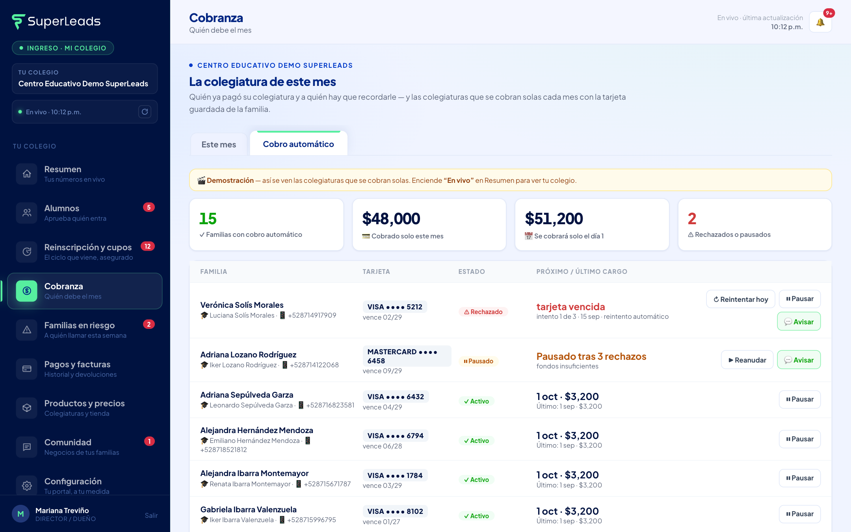Click the refresh icon next to En vivo
Viewport: 851px width, 532px height.
click(145, 112)
